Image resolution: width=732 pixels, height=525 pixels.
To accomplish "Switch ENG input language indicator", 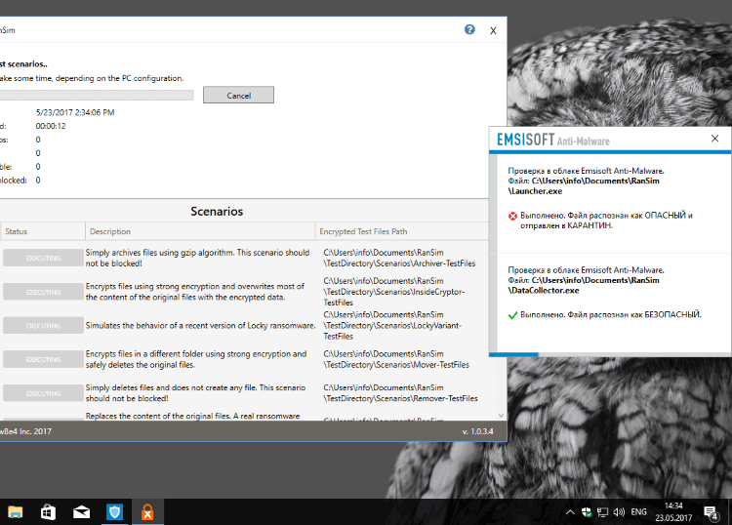I will [638, 512].
